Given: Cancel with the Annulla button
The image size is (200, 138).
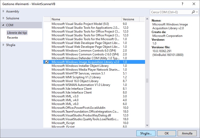Looking at the screenshot, I should point(187,133).
